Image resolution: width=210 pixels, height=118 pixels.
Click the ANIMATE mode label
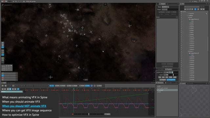point(8,5)
